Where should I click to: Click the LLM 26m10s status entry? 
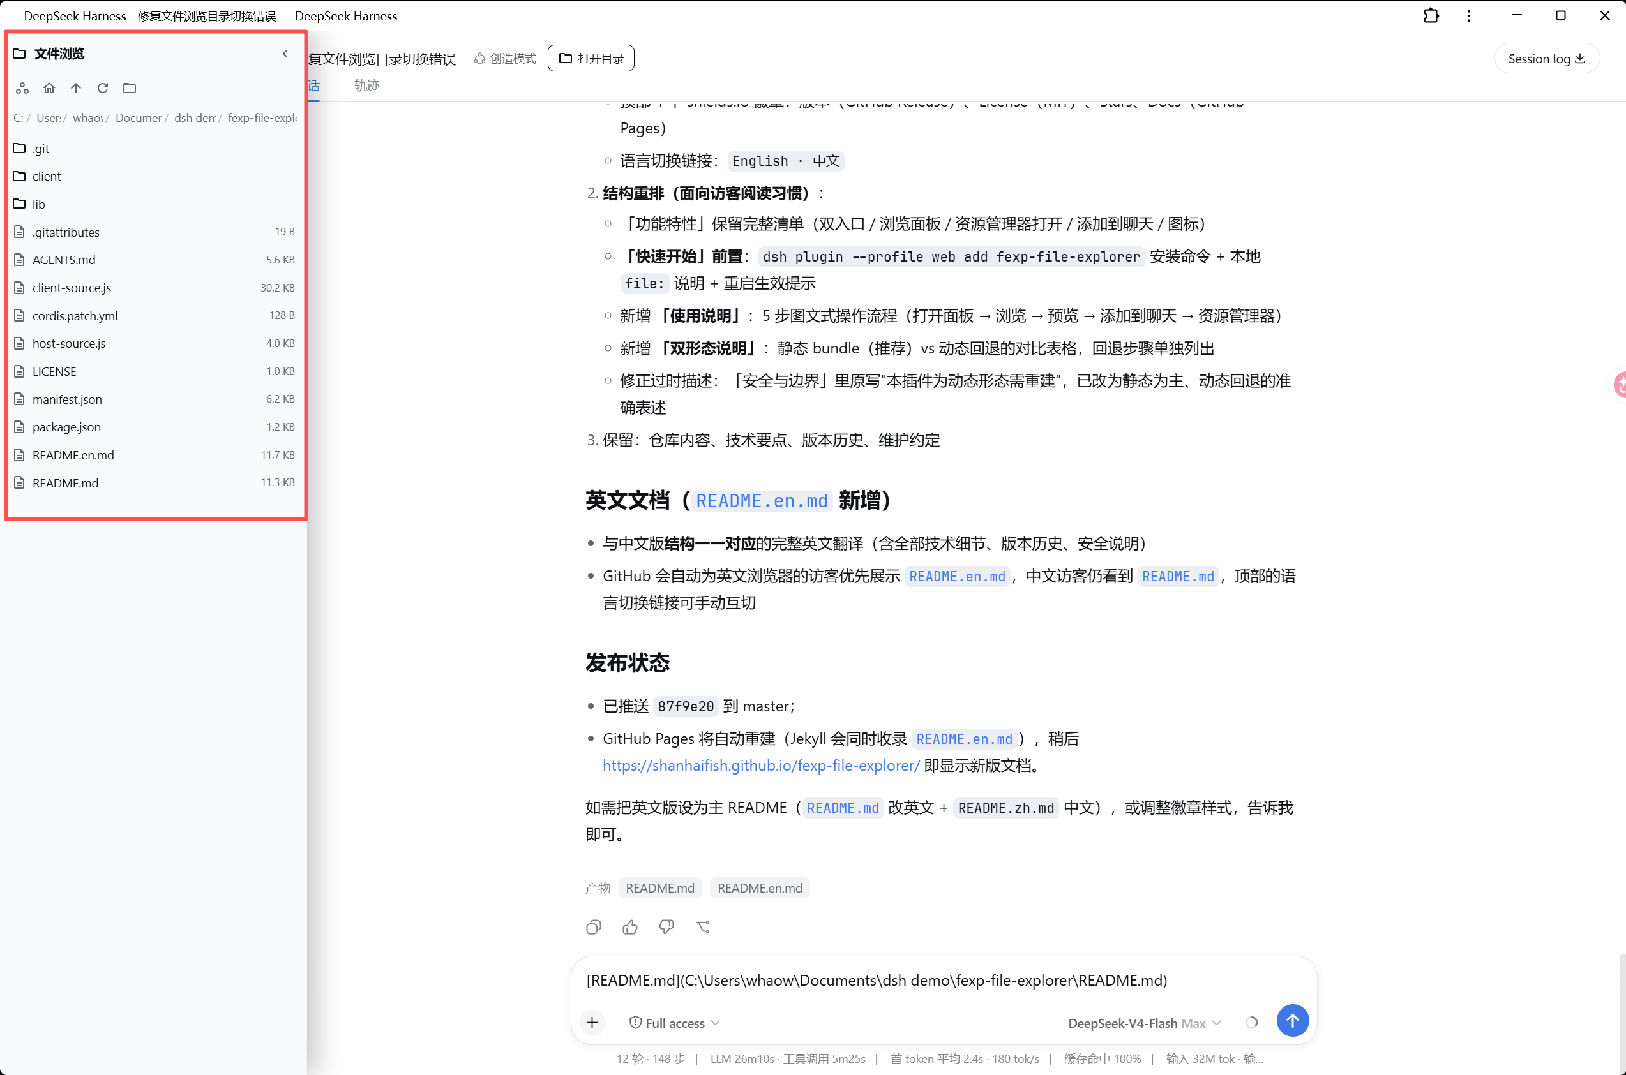788,1059
